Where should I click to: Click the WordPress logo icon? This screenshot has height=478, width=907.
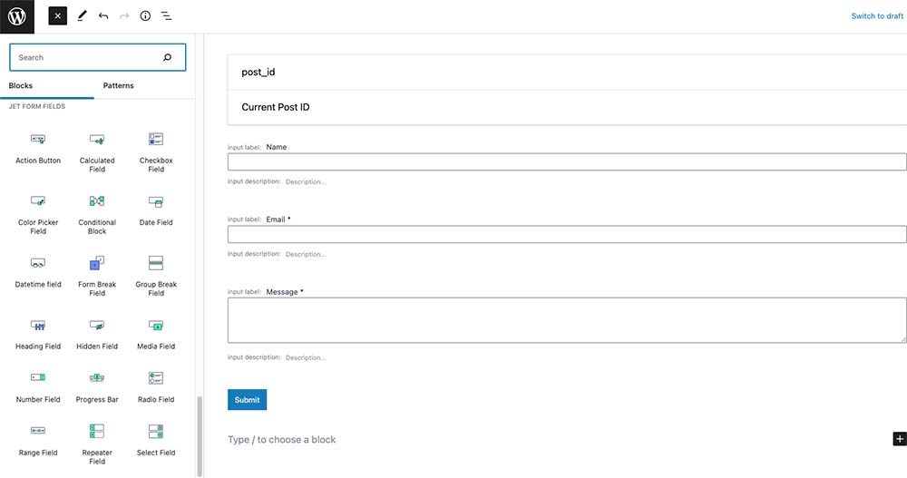[16, 16]
